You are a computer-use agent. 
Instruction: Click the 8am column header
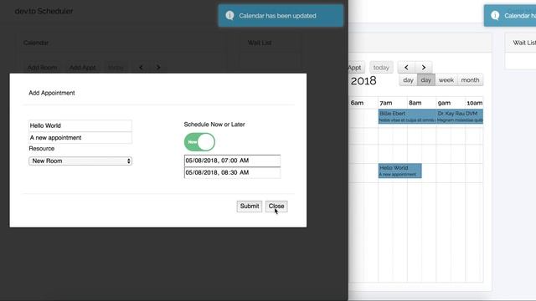click(415, 103)
